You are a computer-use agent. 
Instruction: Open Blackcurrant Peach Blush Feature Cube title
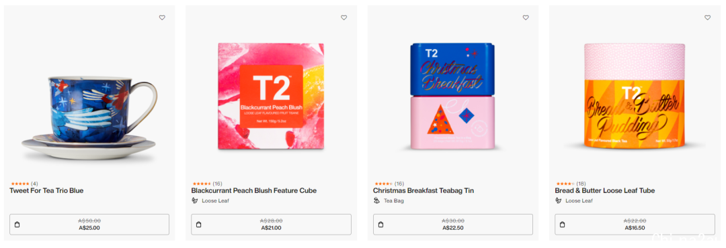tap(253, 190)
